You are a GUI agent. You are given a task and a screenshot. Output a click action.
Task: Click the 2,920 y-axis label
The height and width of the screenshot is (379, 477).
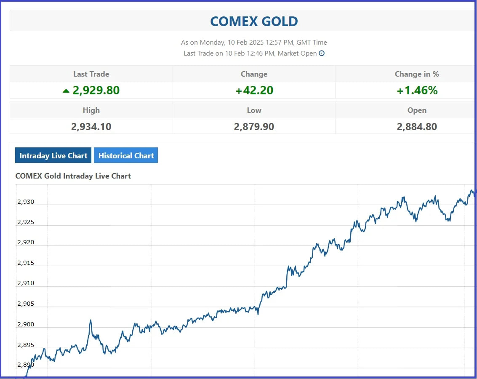pyautogui.click(x=26, y=243)
